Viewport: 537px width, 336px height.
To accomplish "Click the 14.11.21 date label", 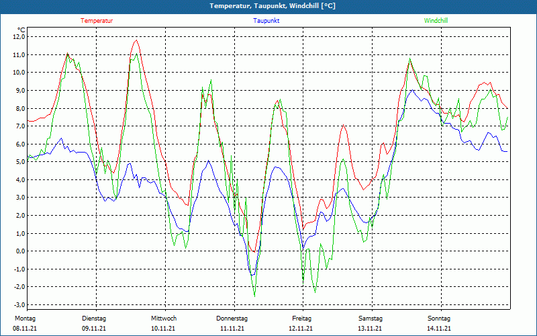I will coord(439,329).
